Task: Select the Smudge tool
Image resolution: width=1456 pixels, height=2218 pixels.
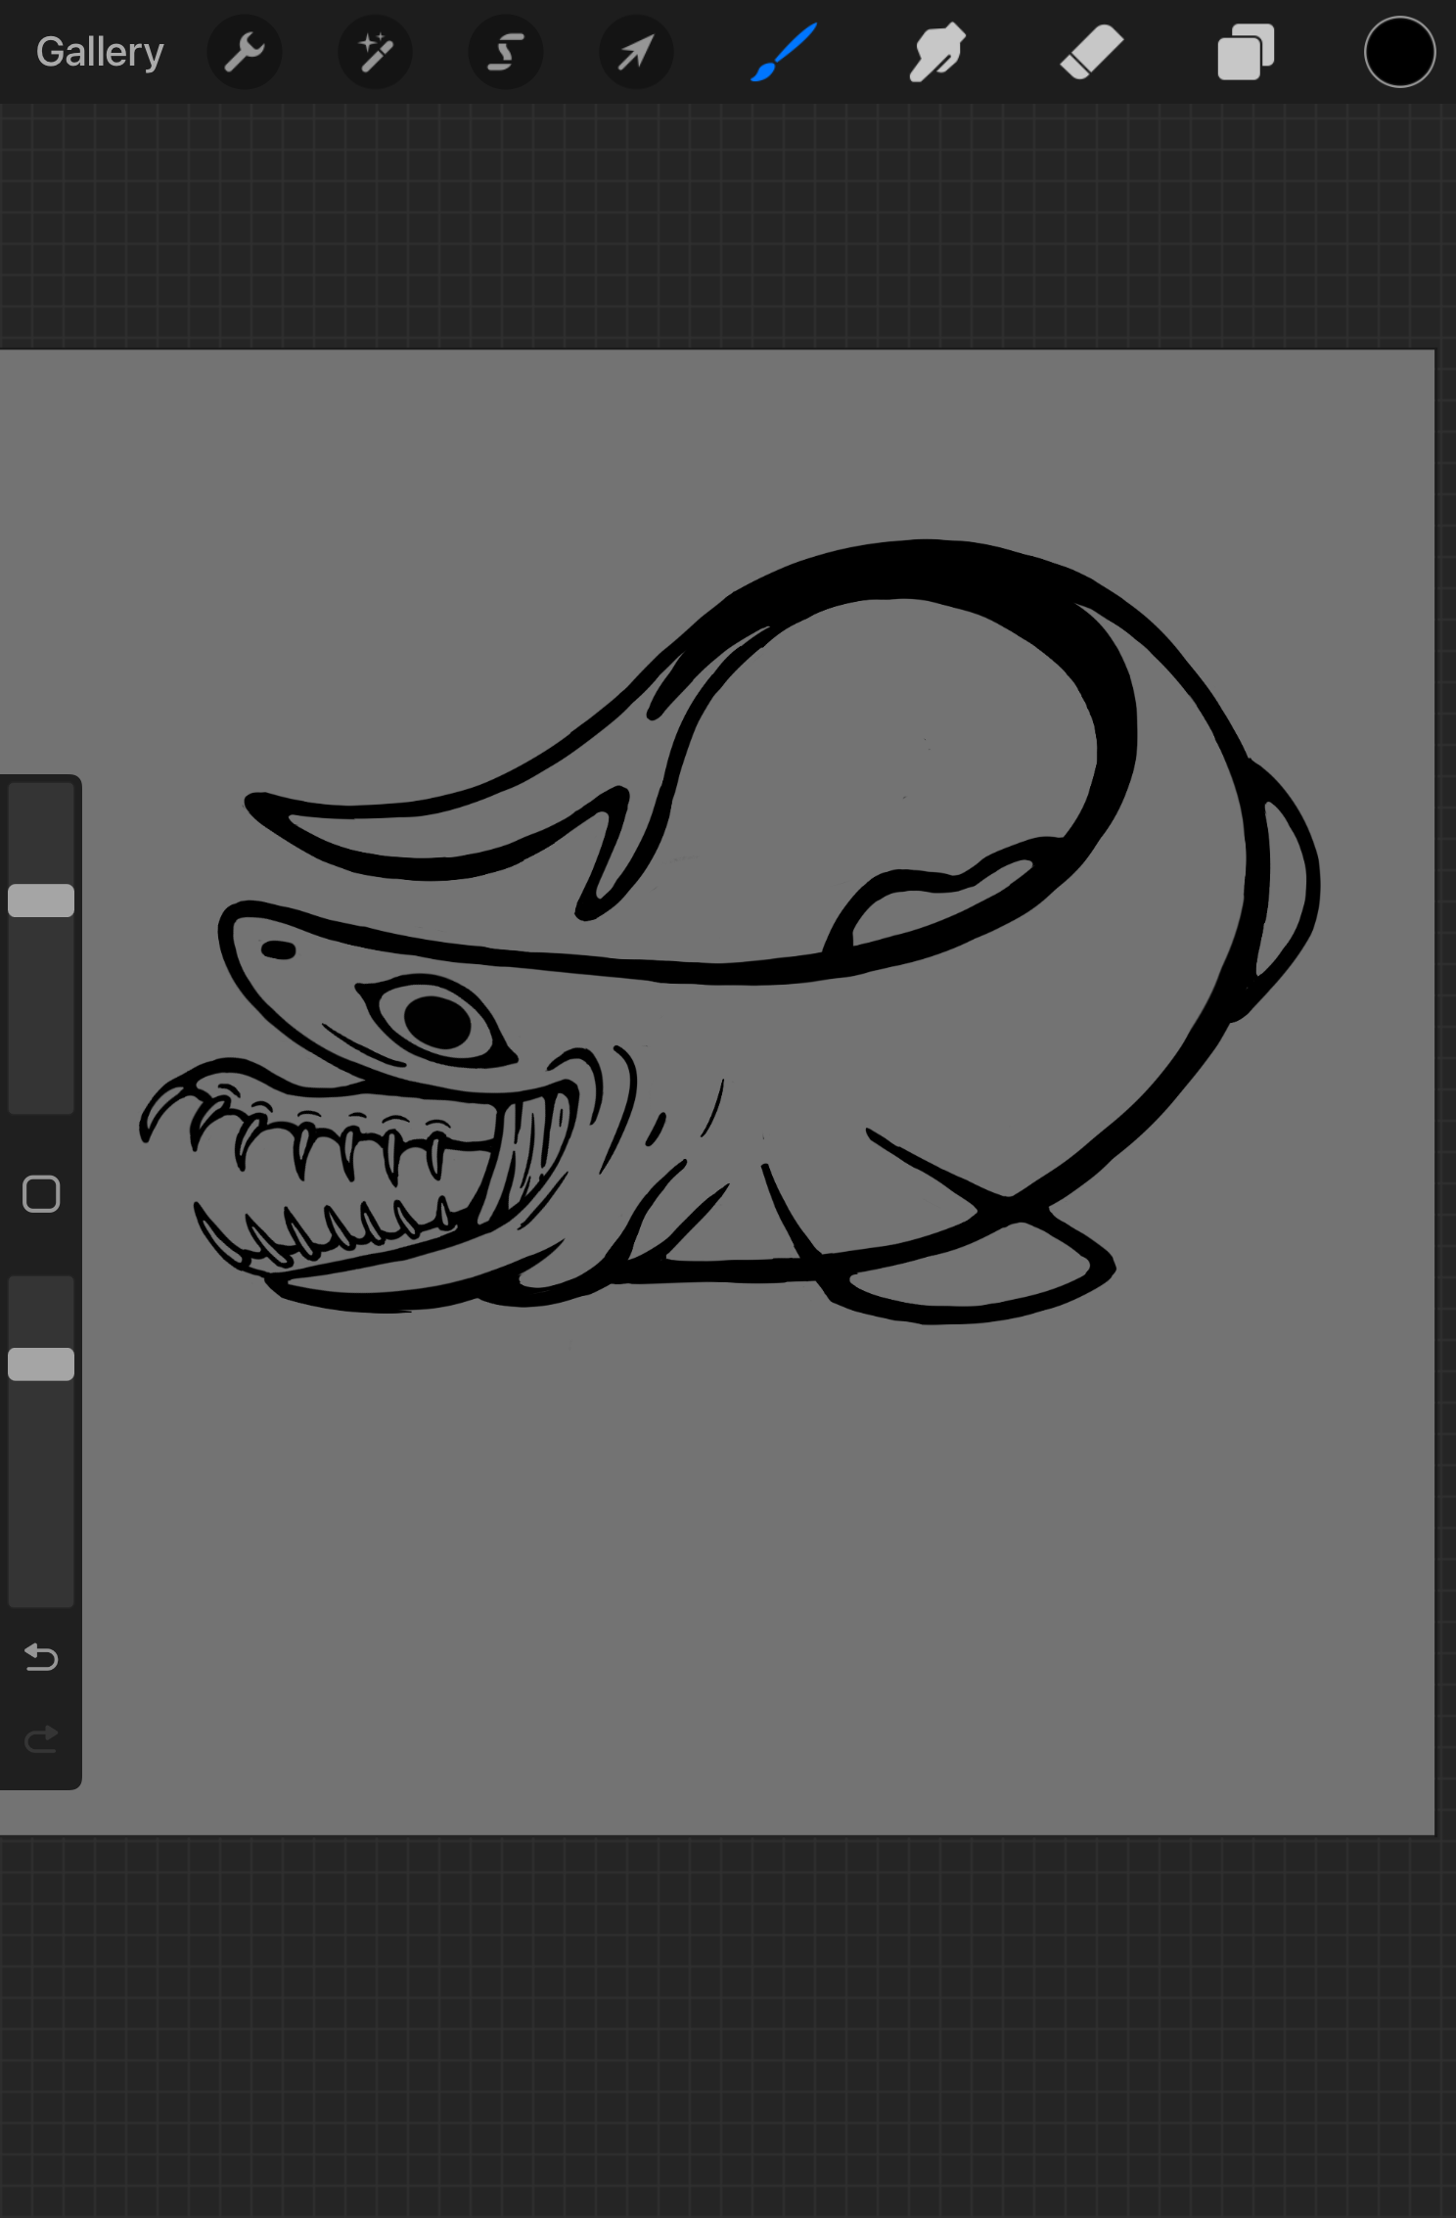Action: click(936, 52)
